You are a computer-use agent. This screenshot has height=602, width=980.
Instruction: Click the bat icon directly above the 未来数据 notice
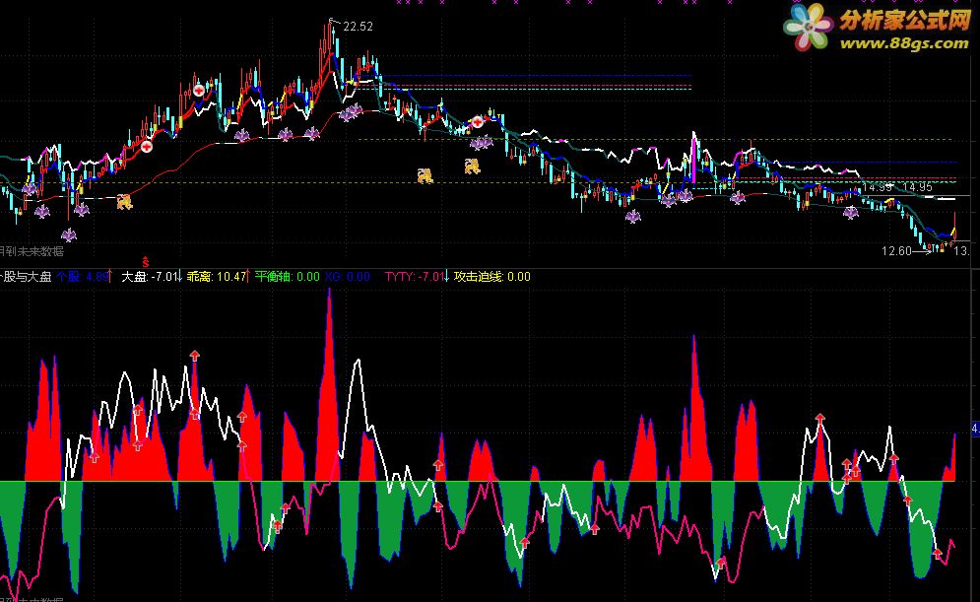69,235
